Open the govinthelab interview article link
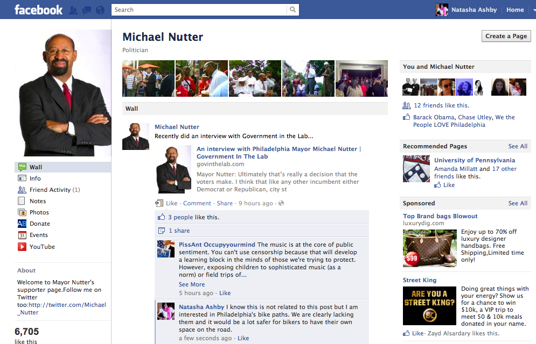Viewport: 536px width, 344px height. (278, 153)
